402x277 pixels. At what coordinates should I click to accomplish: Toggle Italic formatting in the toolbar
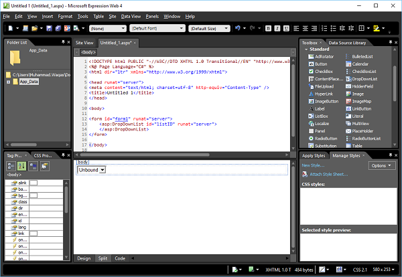(x=276, y=29)
